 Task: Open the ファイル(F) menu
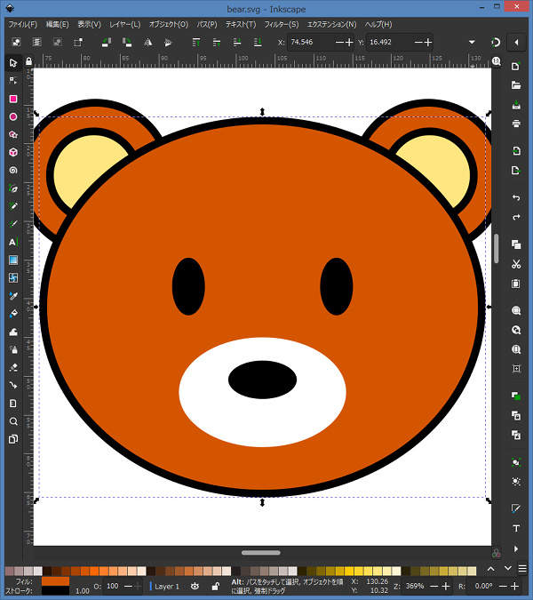pyautogui.click(x=23, y=24)
